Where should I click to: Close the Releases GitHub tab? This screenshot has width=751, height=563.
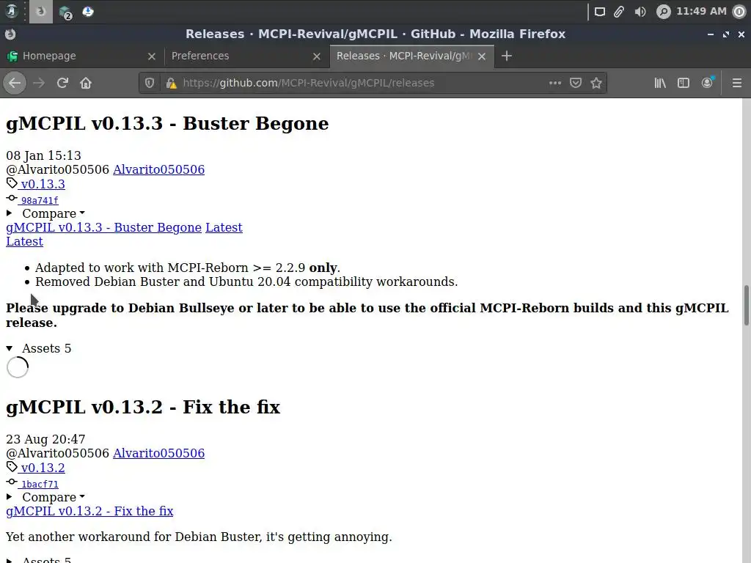482,56
